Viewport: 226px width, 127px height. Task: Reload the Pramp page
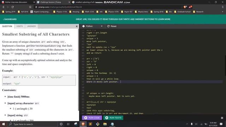coord(13,7)
